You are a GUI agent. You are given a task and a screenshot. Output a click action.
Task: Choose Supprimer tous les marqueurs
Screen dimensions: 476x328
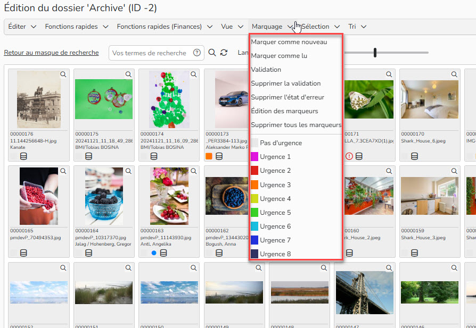pyautogui.click(x=296, y=125)
